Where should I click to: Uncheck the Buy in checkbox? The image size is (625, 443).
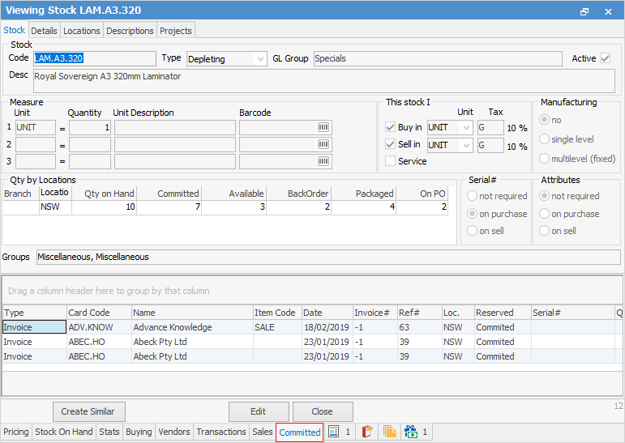tap(391, 128)
